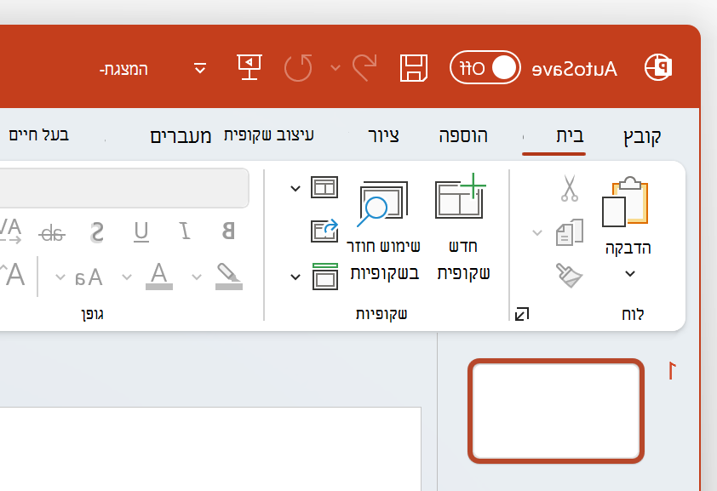Click the Change Case Aa icon
The image size is (717, 491).
point(89,277)
